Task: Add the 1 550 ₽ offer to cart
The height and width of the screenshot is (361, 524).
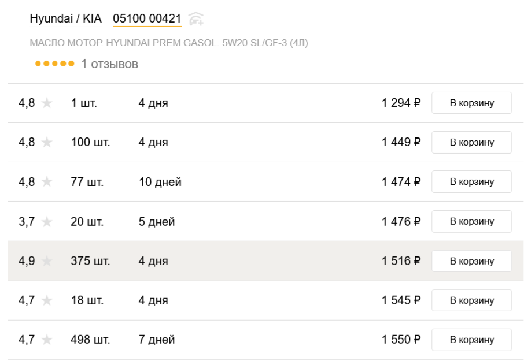Action: (x=471, y=340)
